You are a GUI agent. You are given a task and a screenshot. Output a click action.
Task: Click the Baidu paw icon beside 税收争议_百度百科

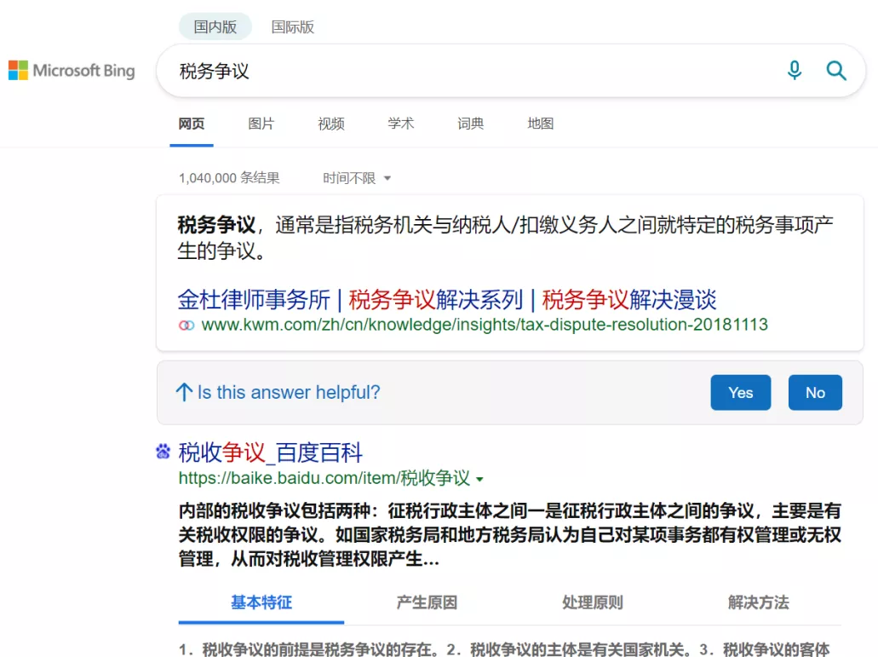(x=162, y=452)
